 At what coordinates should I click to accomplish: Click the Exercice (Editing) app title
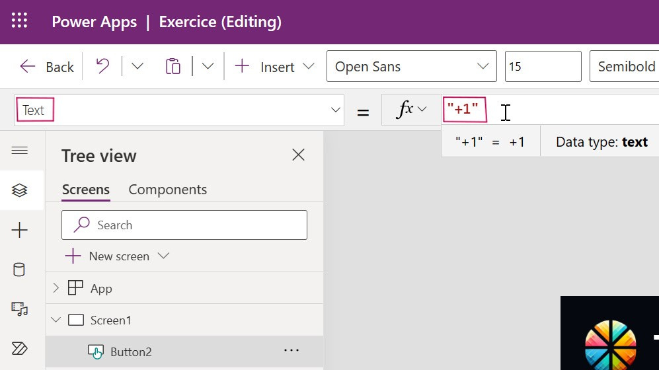(220, 22)
